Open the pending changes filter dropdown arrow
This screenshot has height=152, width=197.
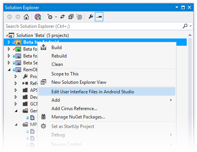pos(56,17)
